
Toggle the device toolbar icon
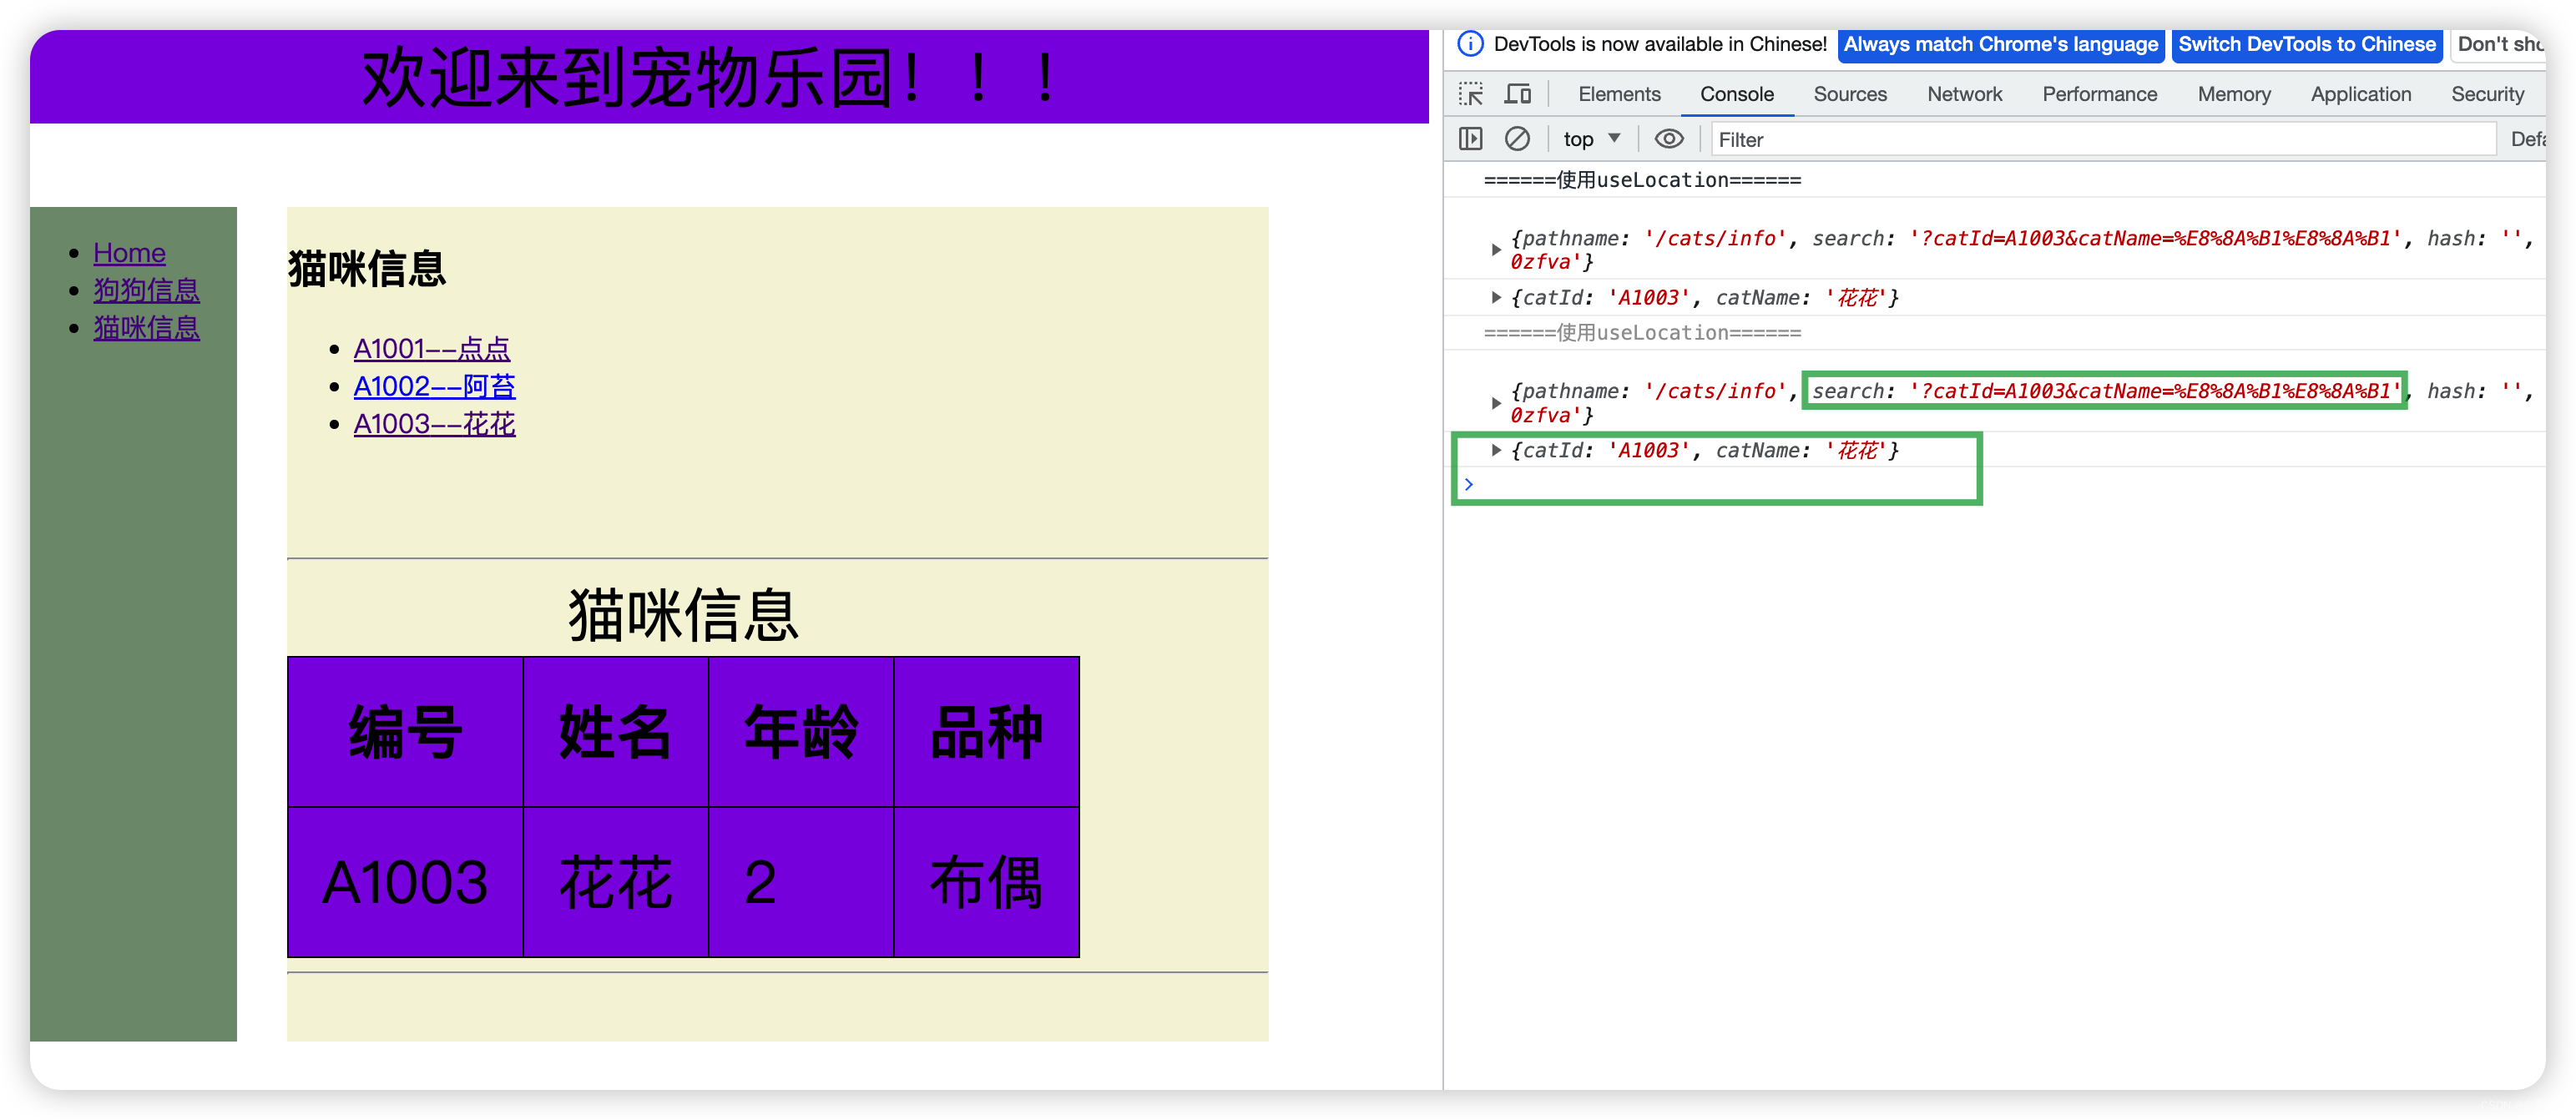1518,94
